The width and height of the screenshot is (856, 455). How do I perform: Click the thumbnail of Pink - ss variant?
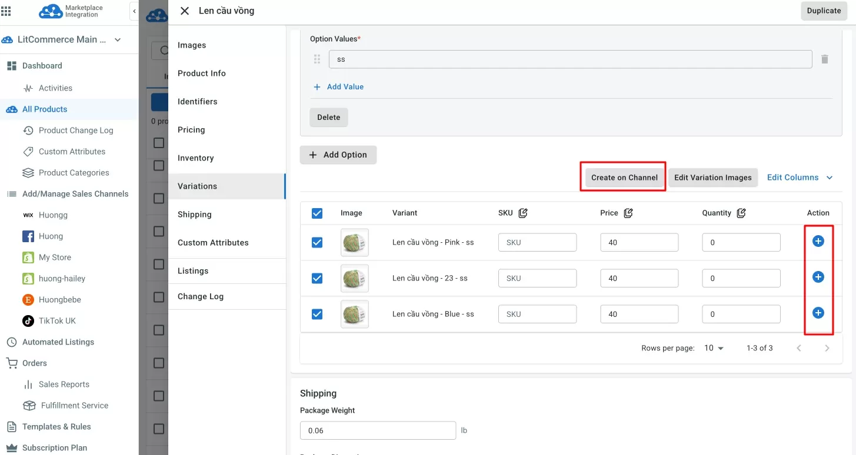(355, 242)
